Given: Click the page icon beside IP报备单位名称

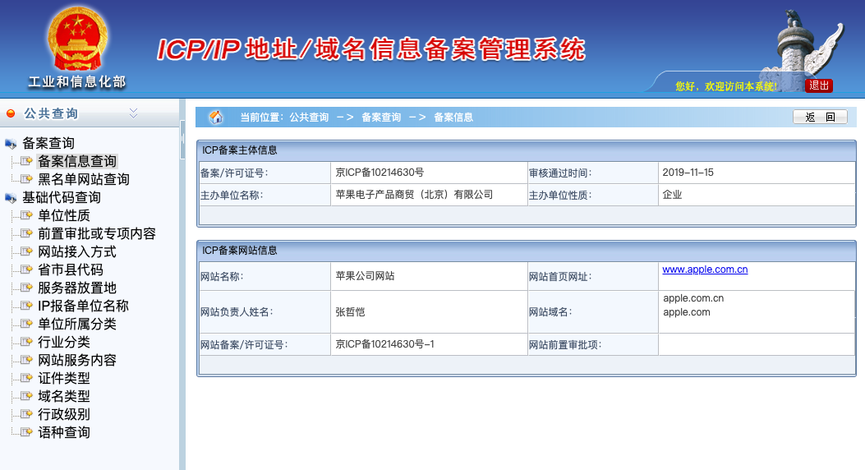Looking at the screenshot, I should pyautogui.click(x=26, y=306).
